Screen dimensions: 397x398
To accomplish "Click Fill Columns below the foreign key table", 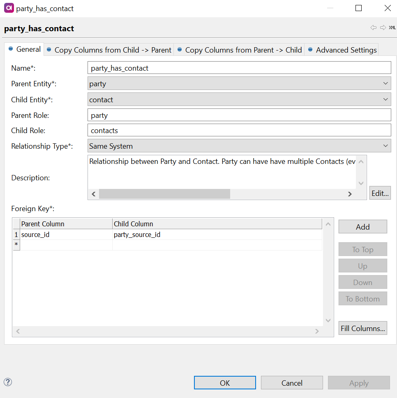I will (362, 328).
